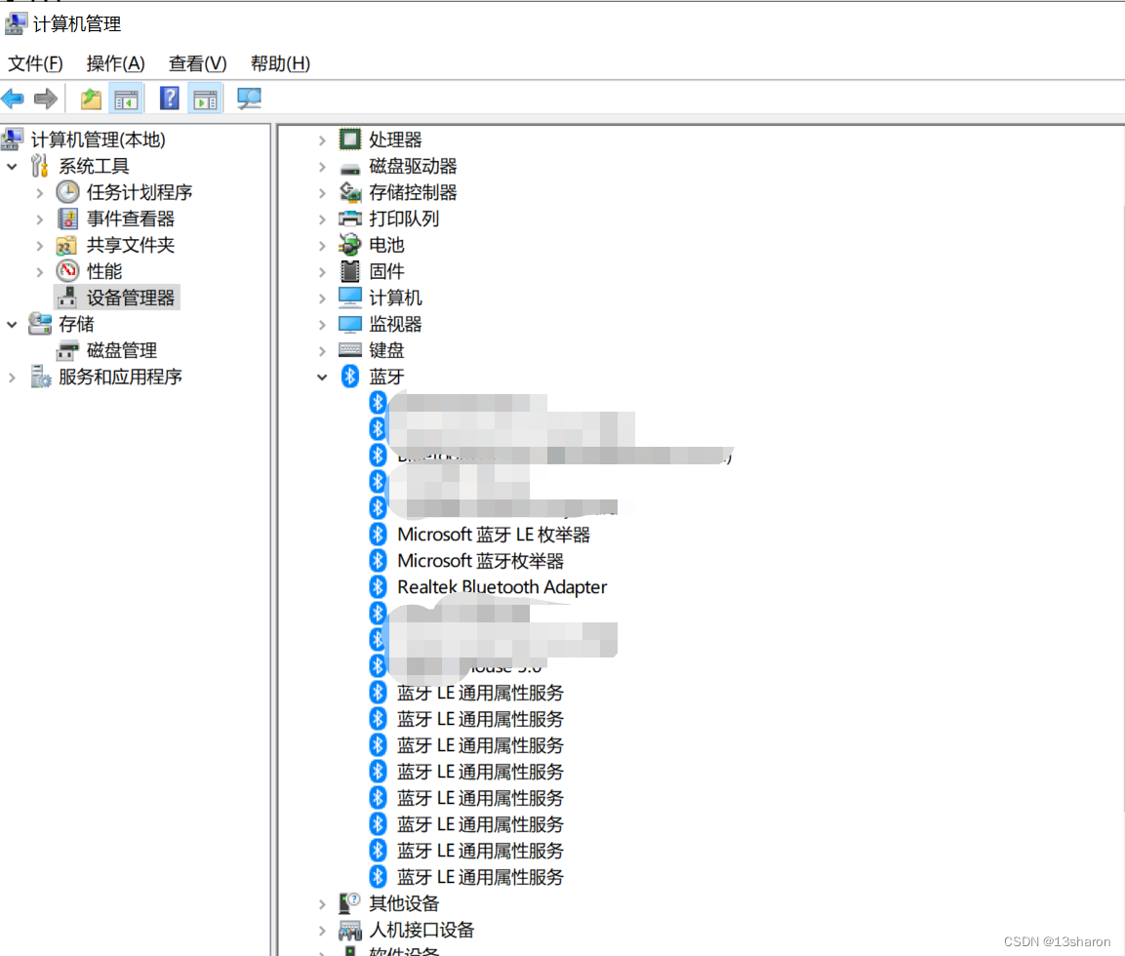
Task: Toggle the show/hide console tree icon
Action: tap(126, 99)
